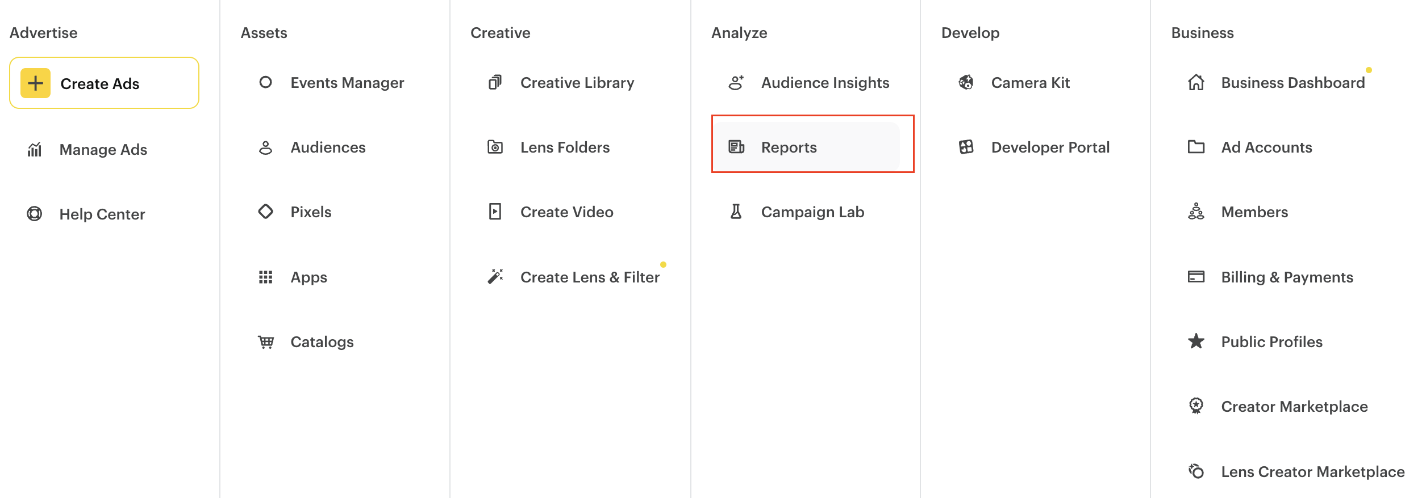Viewport: 1426px width, 498px height.
Task: Click the Public Profiles star icon
Action: (1196, 341)
